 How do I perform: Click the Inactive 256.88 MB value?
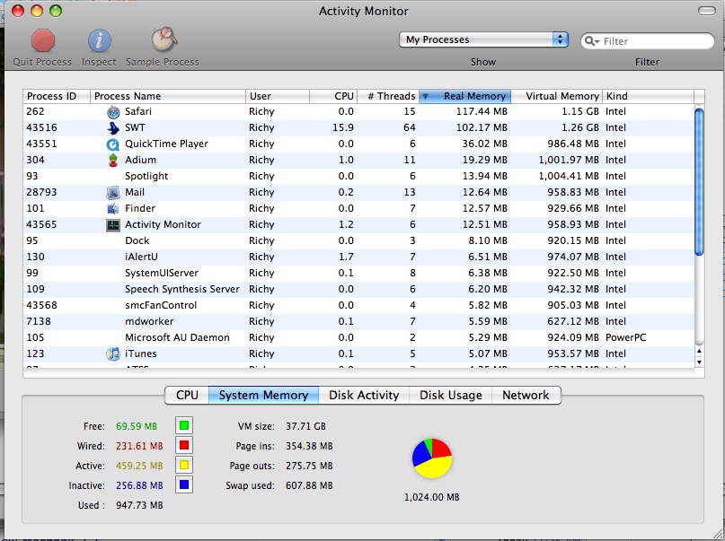tap(139, 485)
